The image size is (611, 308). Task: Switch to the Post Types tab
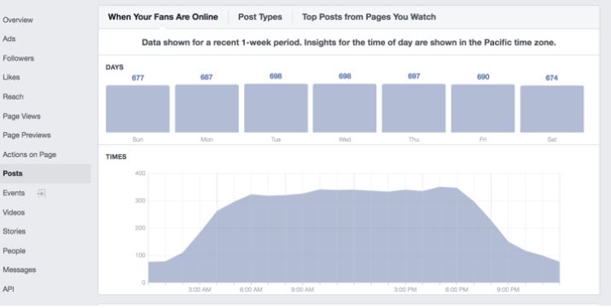(x=260, y=17)
